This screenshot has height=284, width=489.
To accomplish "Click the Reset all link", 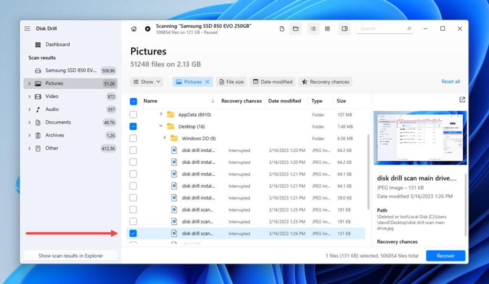I will (450, 82).
